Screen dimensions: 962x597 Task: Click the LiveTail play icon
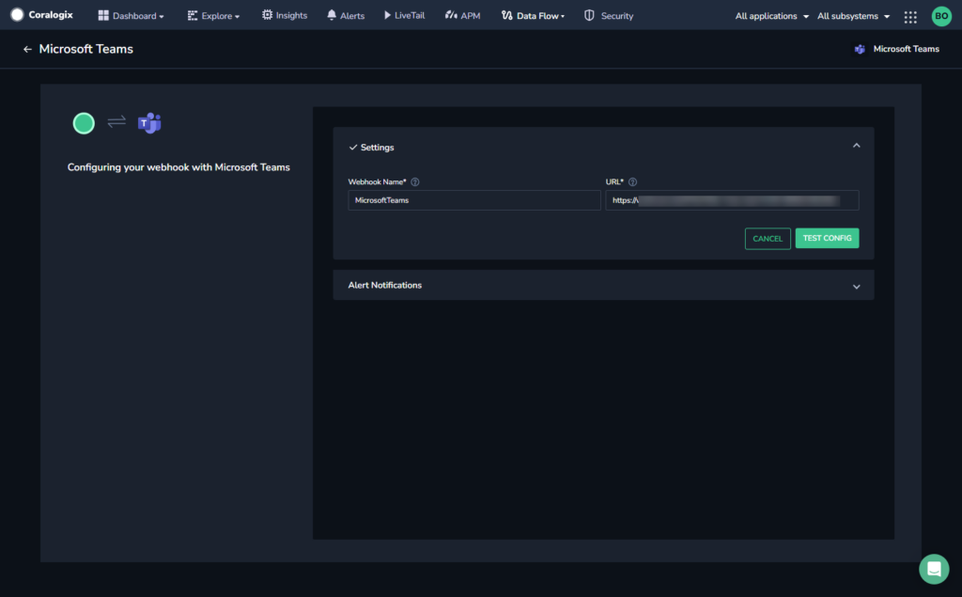387,15
